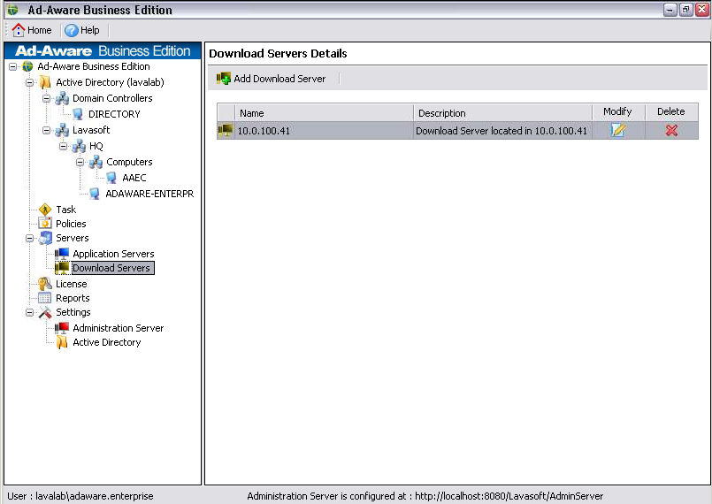Select the Task tree item
This screenshot has width=712, height=504.
click(65, 210)
